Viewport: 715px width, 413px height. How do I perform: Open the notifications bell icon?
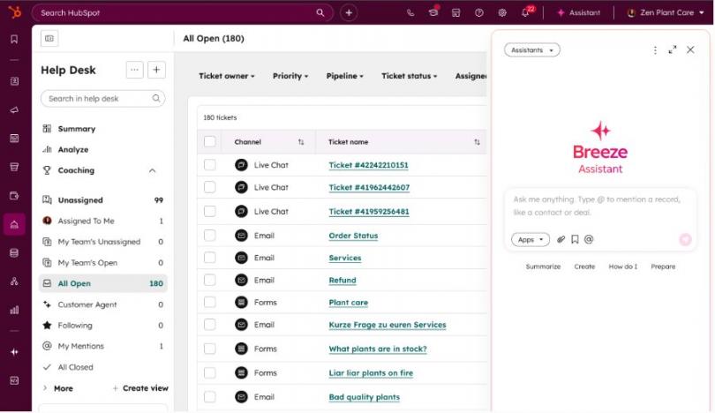(x=526, y=12)
